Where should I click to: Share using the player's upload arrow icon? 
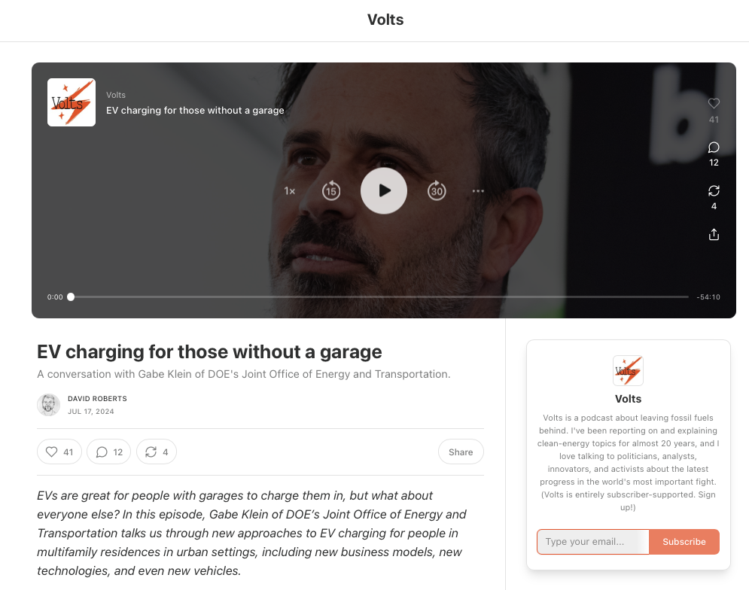[x=714, y=235]
